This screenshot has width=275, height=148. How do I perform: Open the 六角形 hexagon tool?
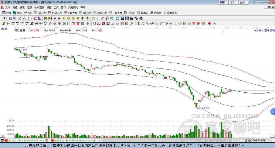coord(156,13)
